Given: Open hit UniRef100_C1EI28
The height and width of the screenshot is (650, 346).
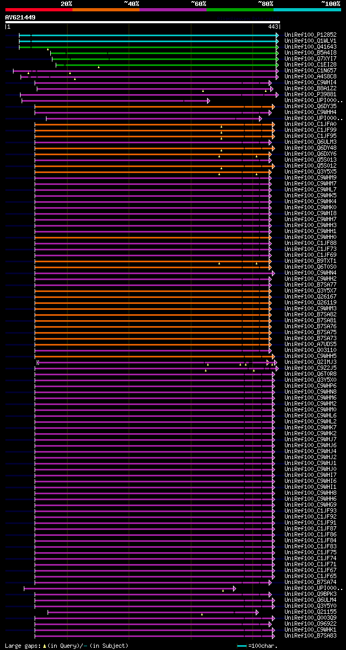Looking at the screenshot, I should tap(311, 64).
